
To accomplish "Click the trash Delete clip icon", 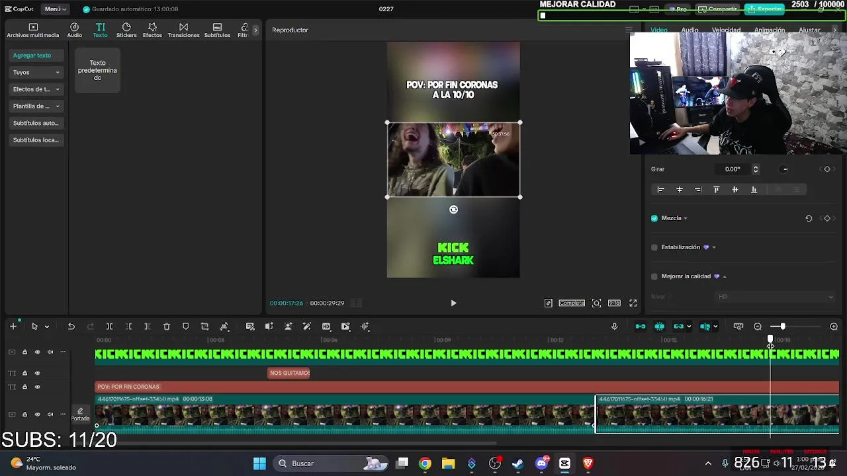I will click(x=167, y=327).
